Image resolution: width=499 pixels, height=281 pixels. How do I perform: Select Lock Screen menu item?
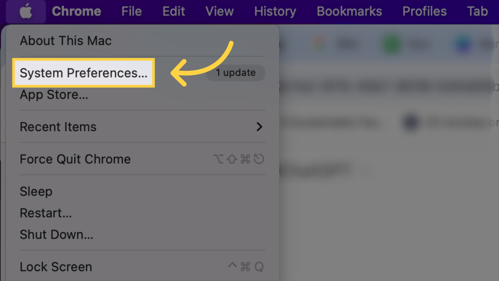(x=56, y=267)
